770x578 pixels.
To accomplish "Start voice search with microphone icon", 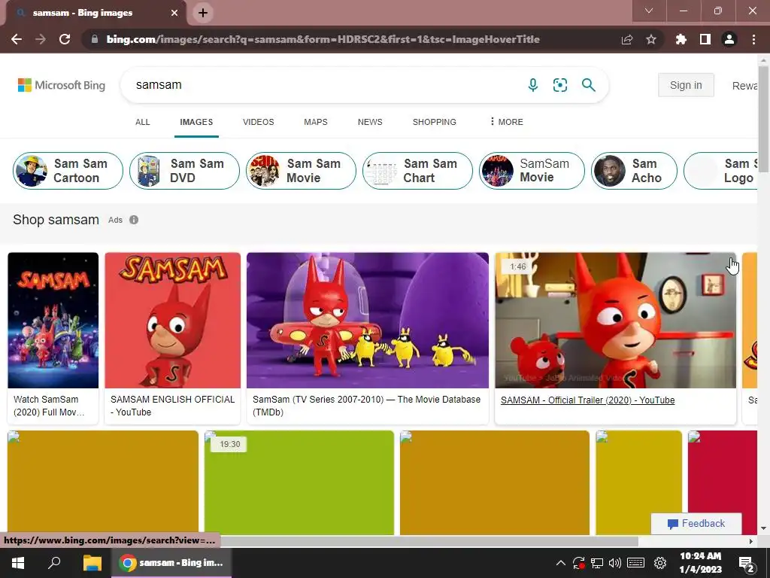I will (x=533, y=85).
